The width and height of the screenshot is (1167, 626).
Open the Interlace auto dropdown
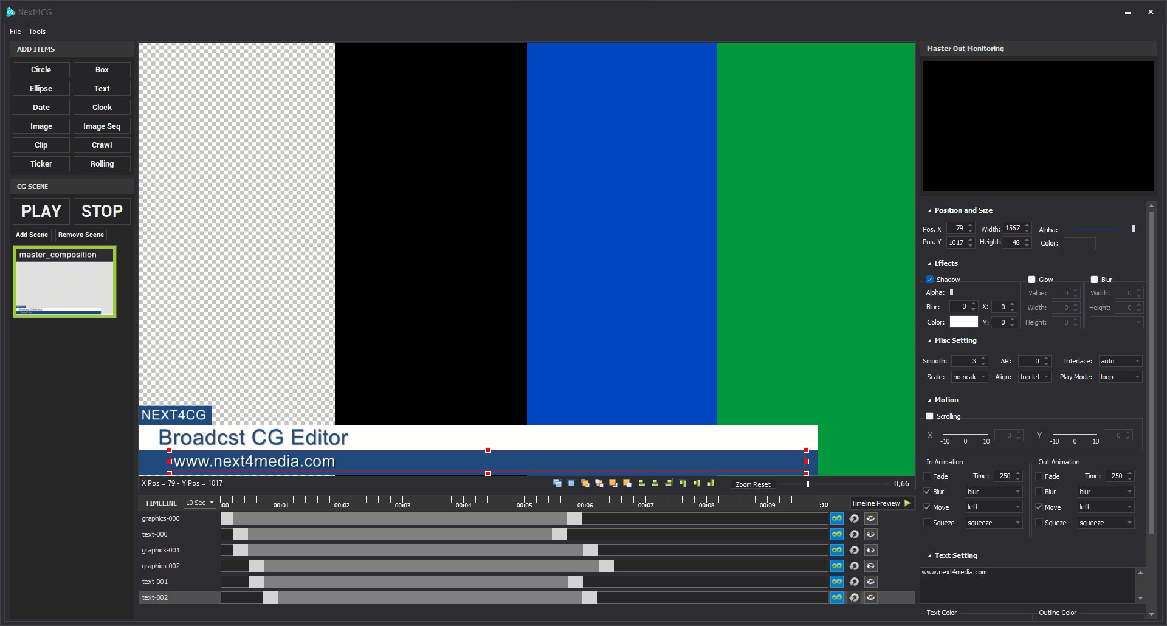(x=1120, y=361)
